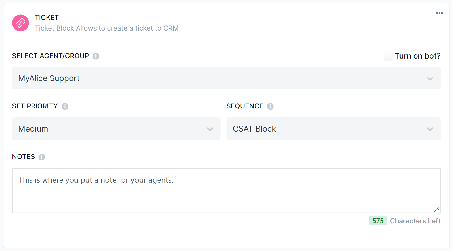
Task: Open the CSAT Block sequence dropdown
Action: [329, 129]
